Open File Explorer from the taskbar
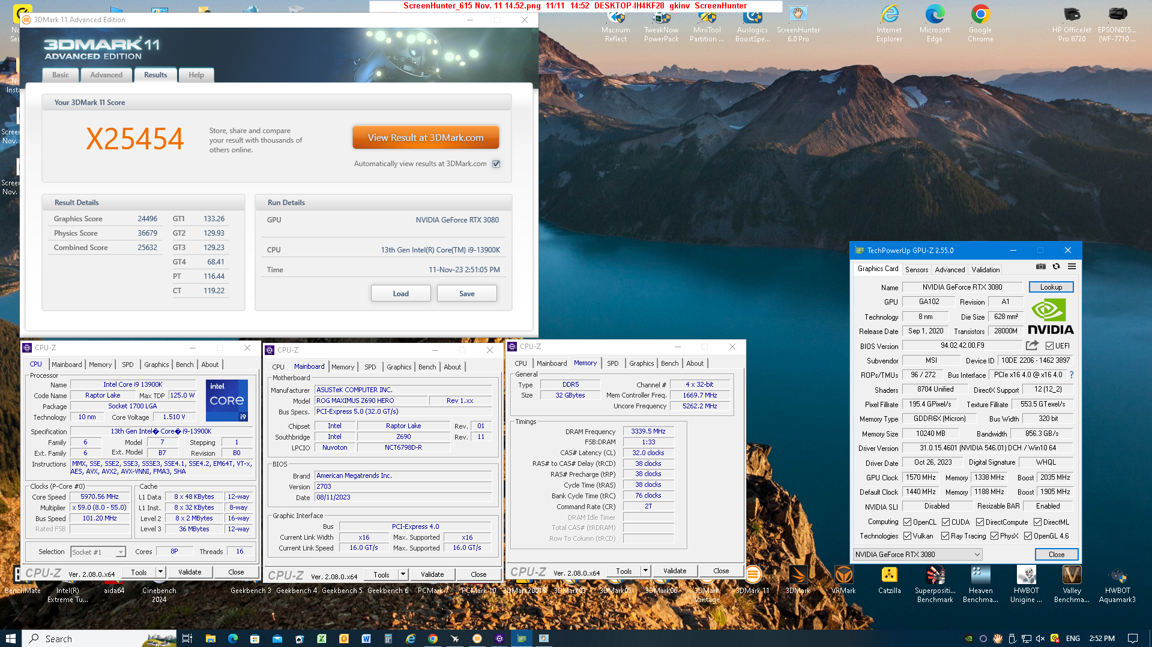 pyautogui.click(x=210, y=639)
